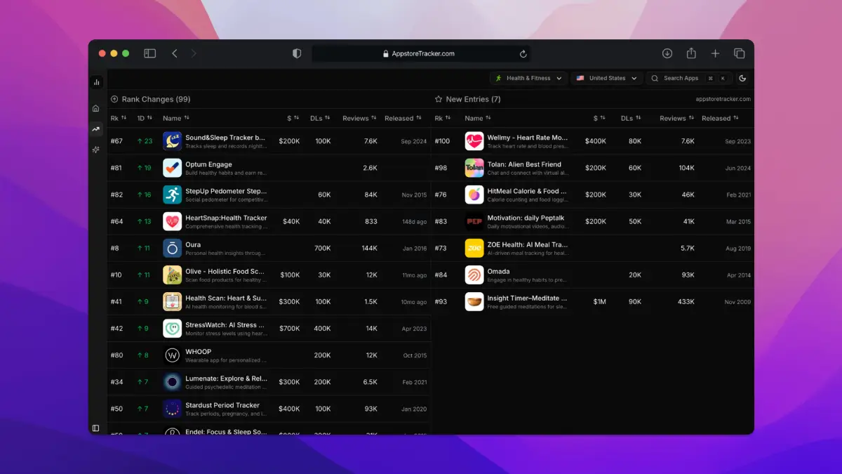Expand the United States country dropdown
Image resolution: width=842 pixels, height=474 pixels.
(606, 79)
